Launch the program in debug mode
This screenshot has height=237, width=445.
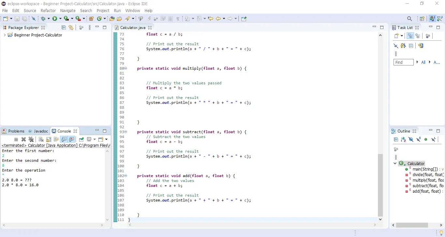point(43,19)
